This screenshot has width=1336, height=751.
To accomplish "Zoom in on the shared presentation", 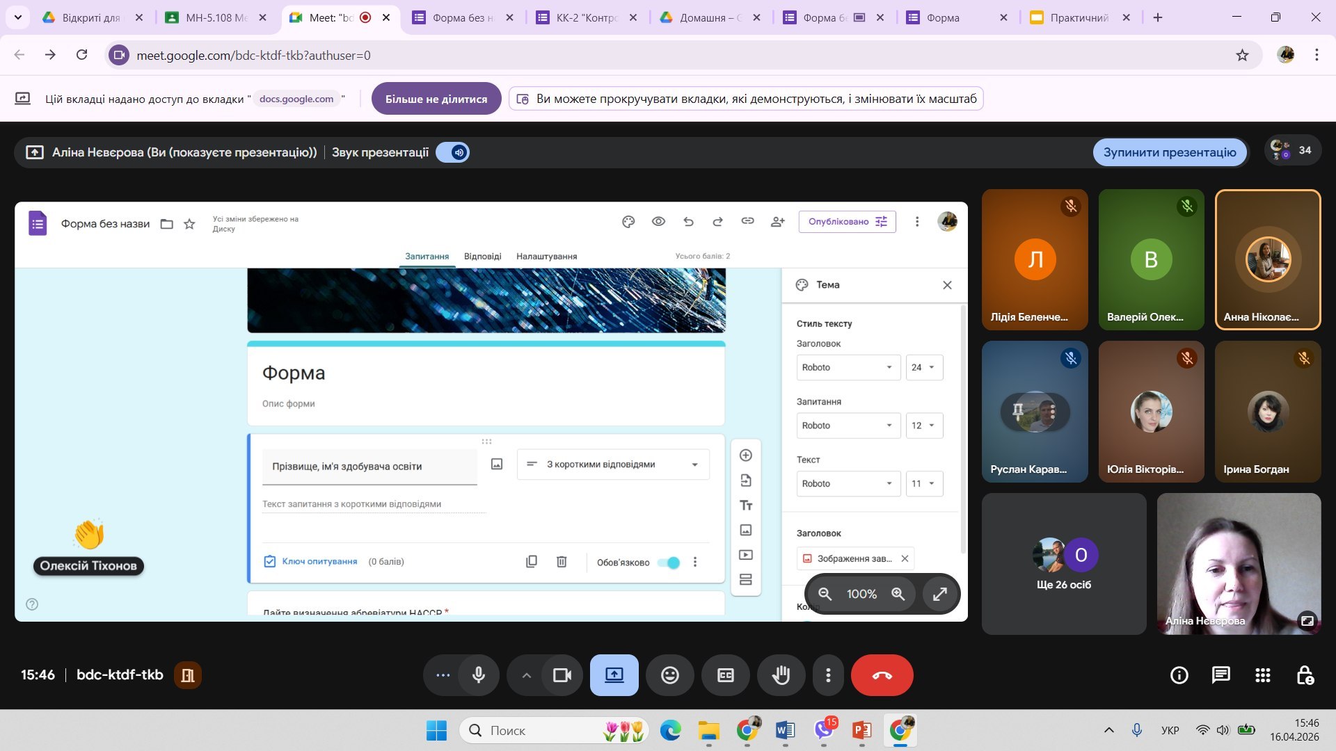I will click(898, 594).
